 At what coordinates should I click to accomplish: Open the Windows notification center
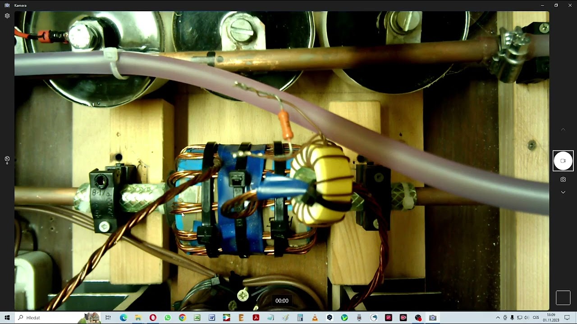[568, 318]
